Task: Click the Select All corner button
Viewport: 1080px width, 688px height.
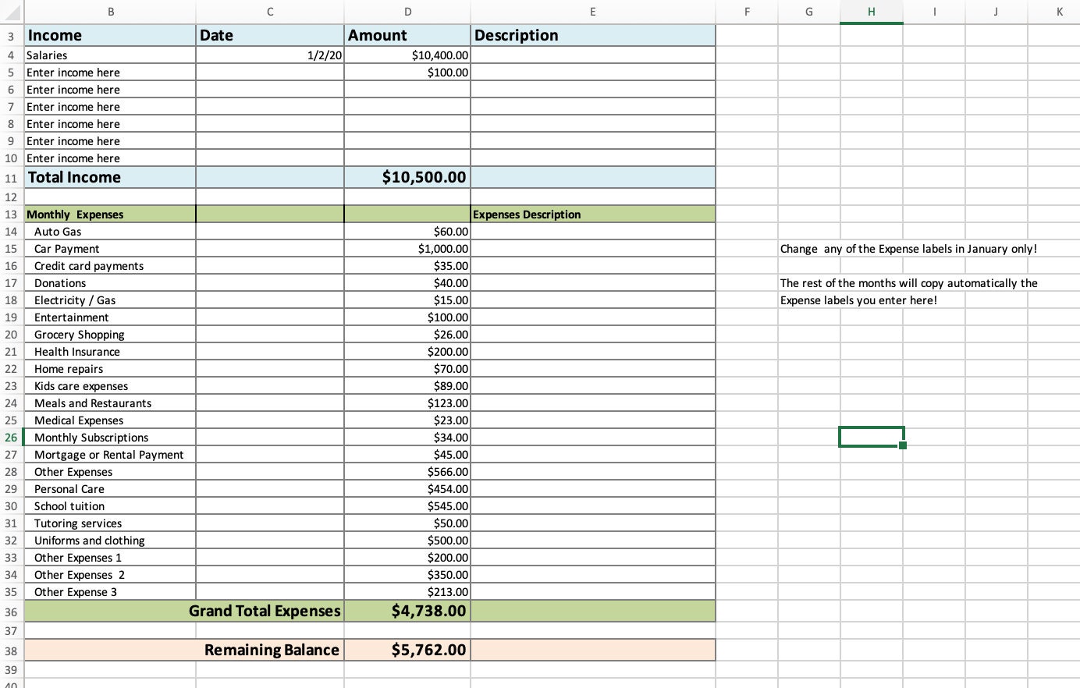Action: [x=11, y=12]
